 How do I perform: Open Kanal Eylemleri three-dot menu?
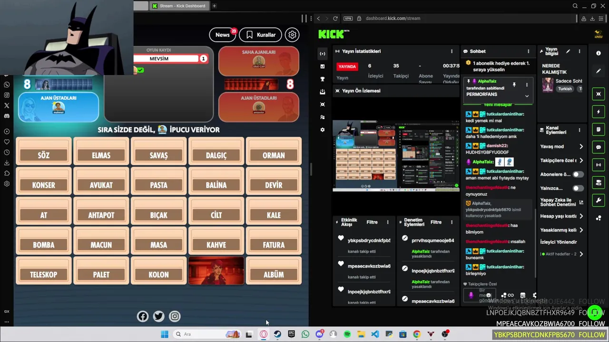point(579,130)
